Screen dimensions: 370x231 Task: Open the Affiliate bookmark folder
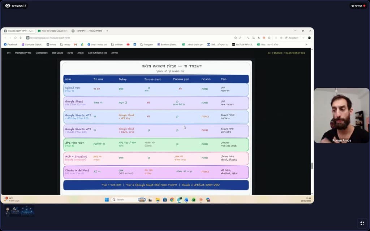click(117, 44)
